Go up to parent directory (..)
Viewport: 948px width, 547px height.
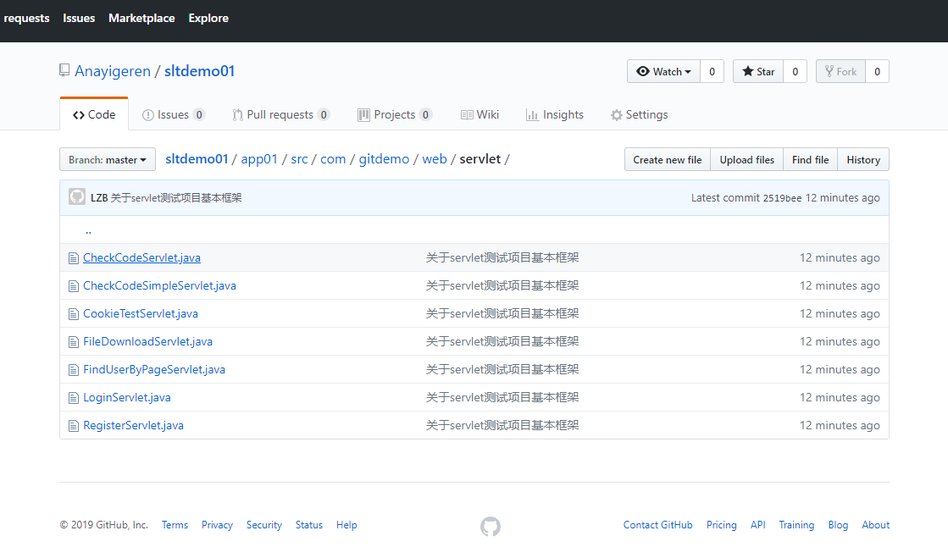click(88, 230)
